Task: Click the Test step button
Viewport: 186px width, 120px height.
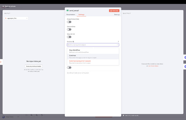Action: coord(114,11)
